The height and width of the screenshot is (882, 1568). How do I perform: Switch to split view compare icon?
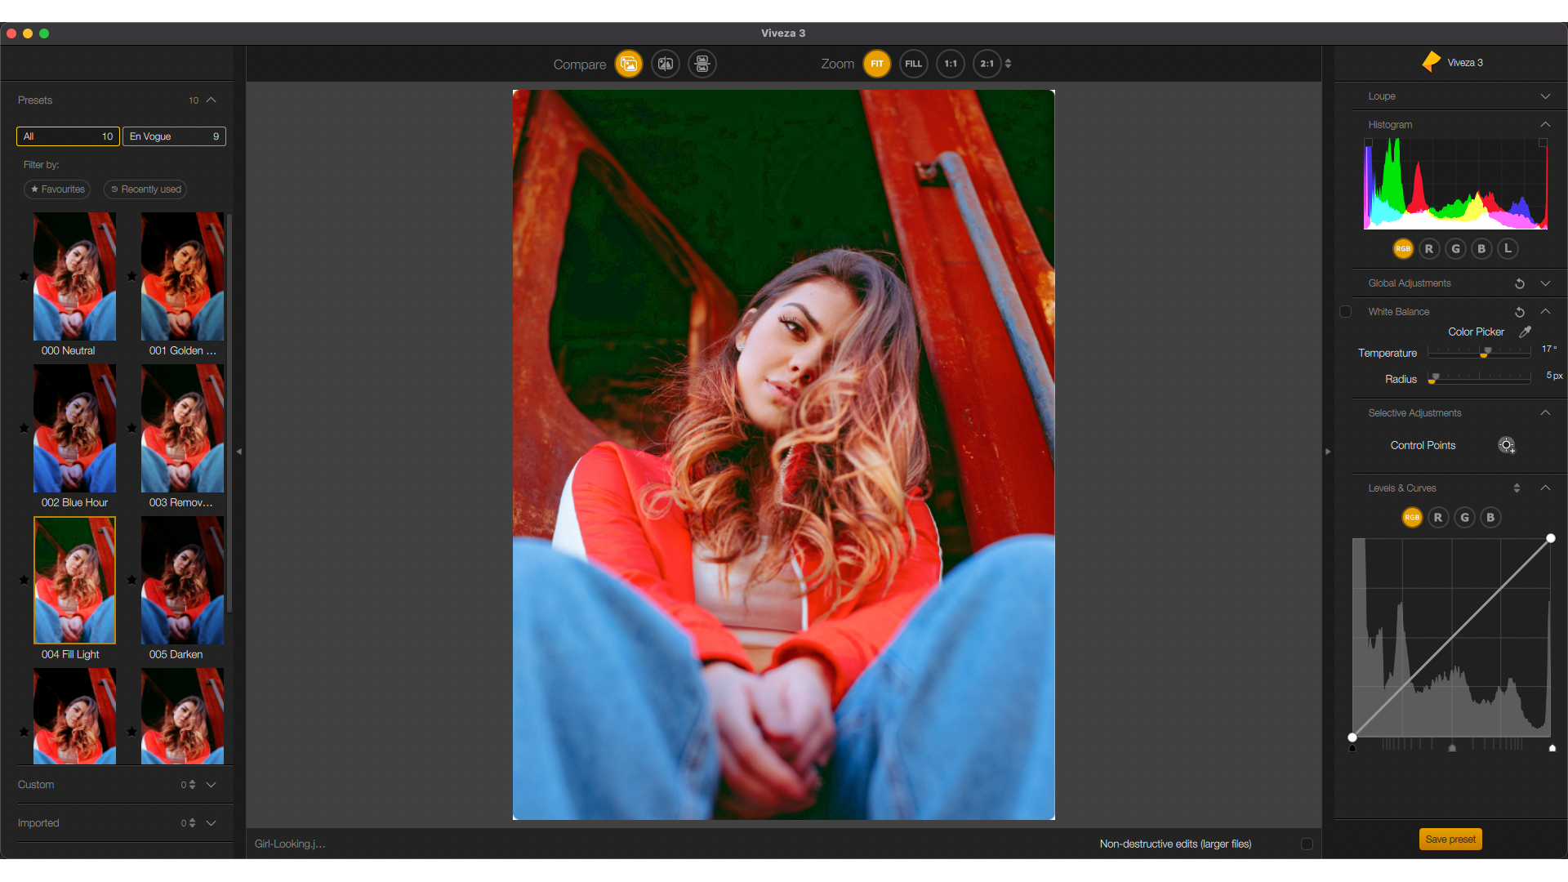(666, 64)
